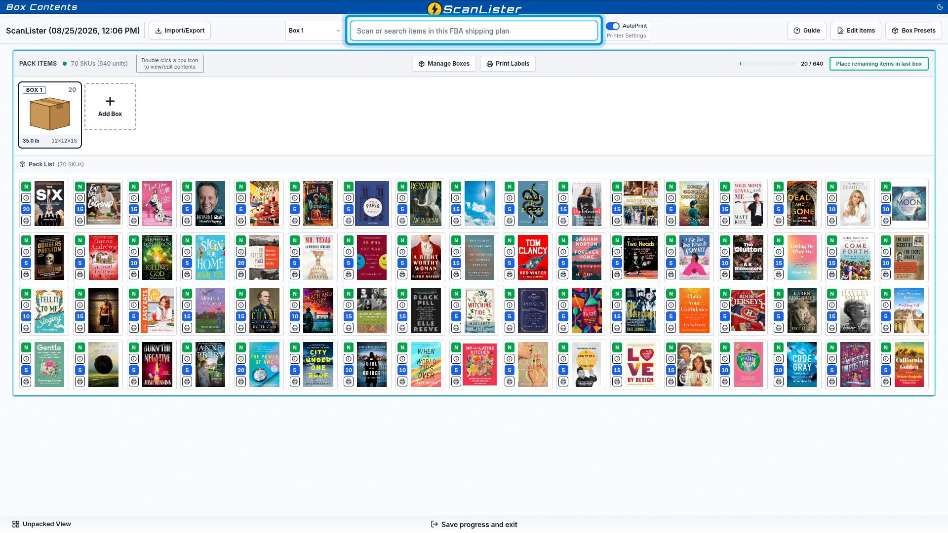948x533 pixels.
Task: Print label for The Sign for Home
Action: pos(187,274)
